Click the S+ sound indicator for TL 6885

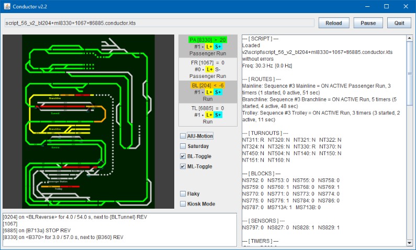point(218,115)
